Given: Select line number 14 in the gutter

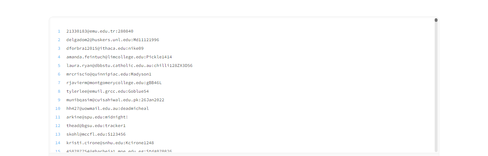Looking at the screenshot, I should tap(58, 143).
